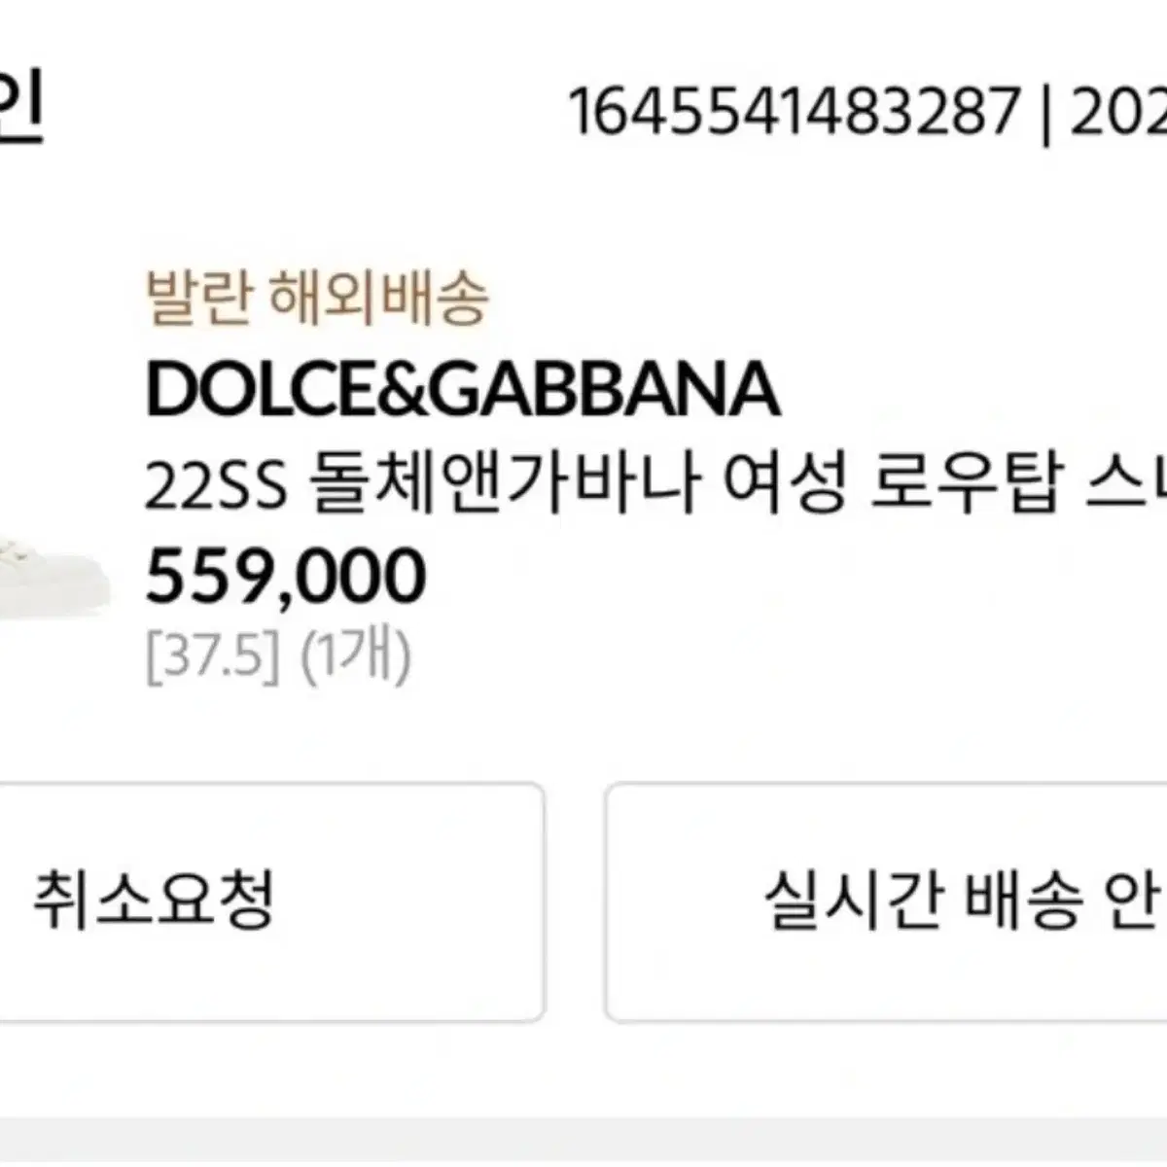Click the (1개) quantity text

[355, 657]
